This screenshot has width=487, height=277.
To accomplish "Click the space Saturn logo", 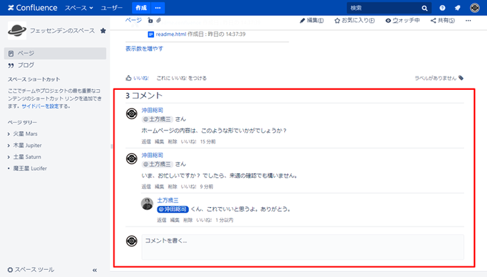I will (x=17, y=31).
